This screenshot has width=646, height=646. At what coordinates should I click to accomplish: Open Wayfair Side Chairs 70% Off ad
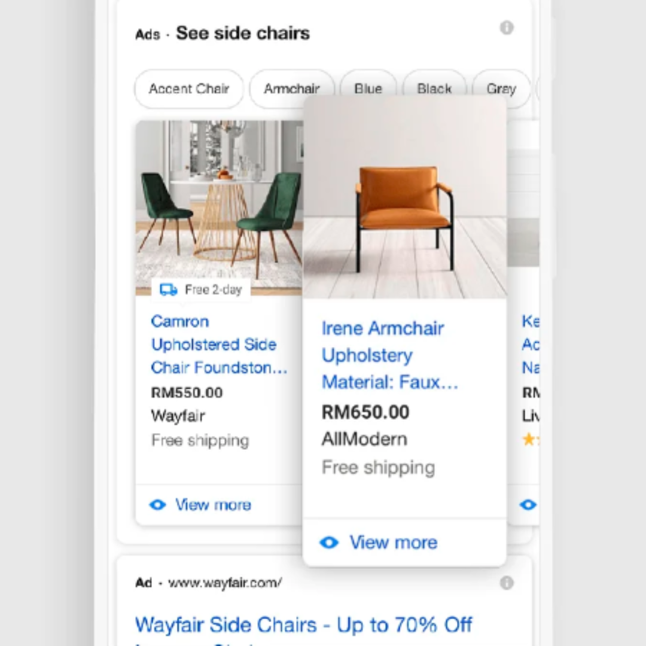tap(304, 625)
